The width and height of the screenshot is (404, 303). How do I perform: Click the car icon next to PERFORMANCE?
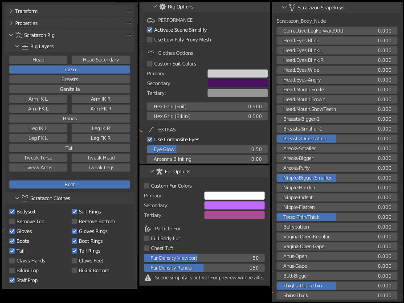151,20
